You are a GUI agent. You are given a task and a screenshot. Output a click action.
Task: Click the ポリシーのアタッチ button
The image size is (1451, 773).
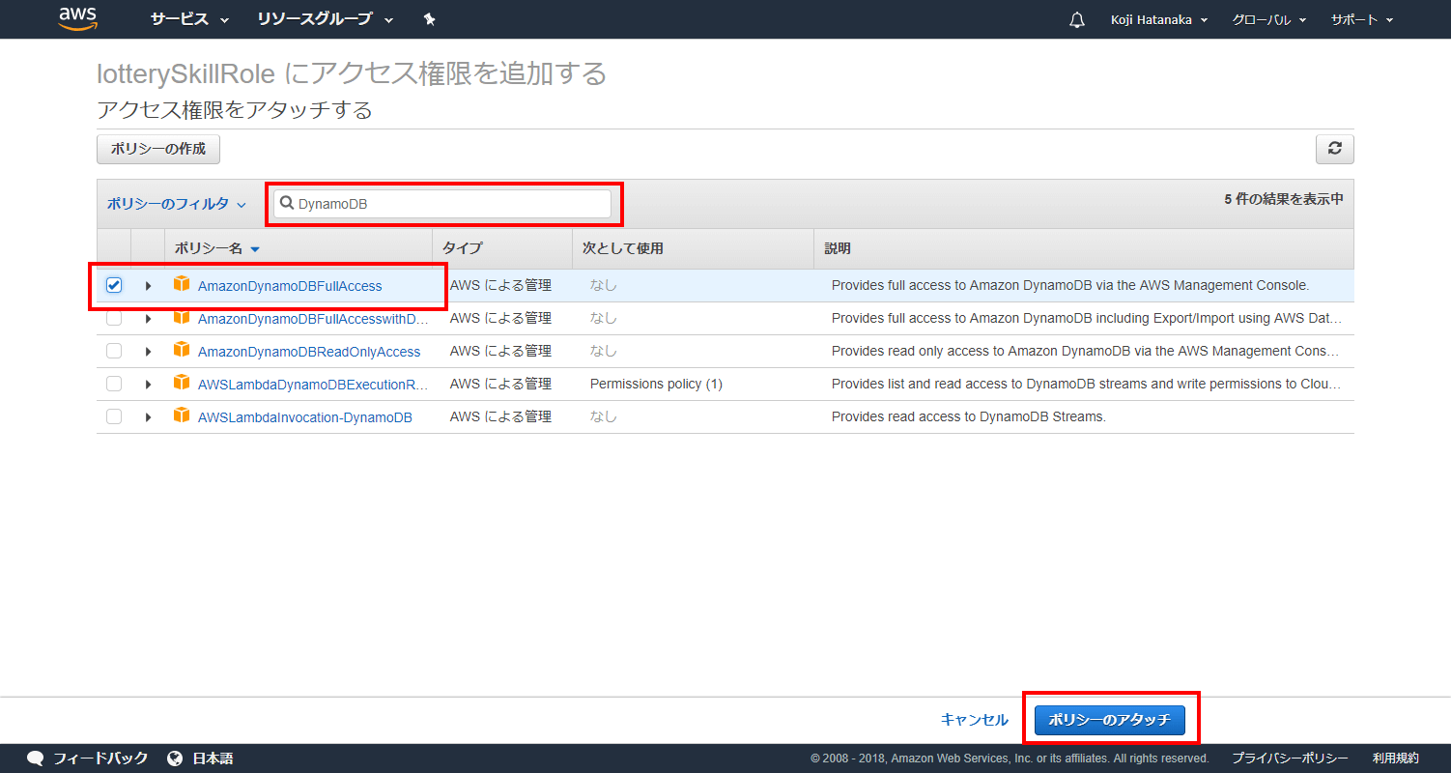pos(1110,720)
